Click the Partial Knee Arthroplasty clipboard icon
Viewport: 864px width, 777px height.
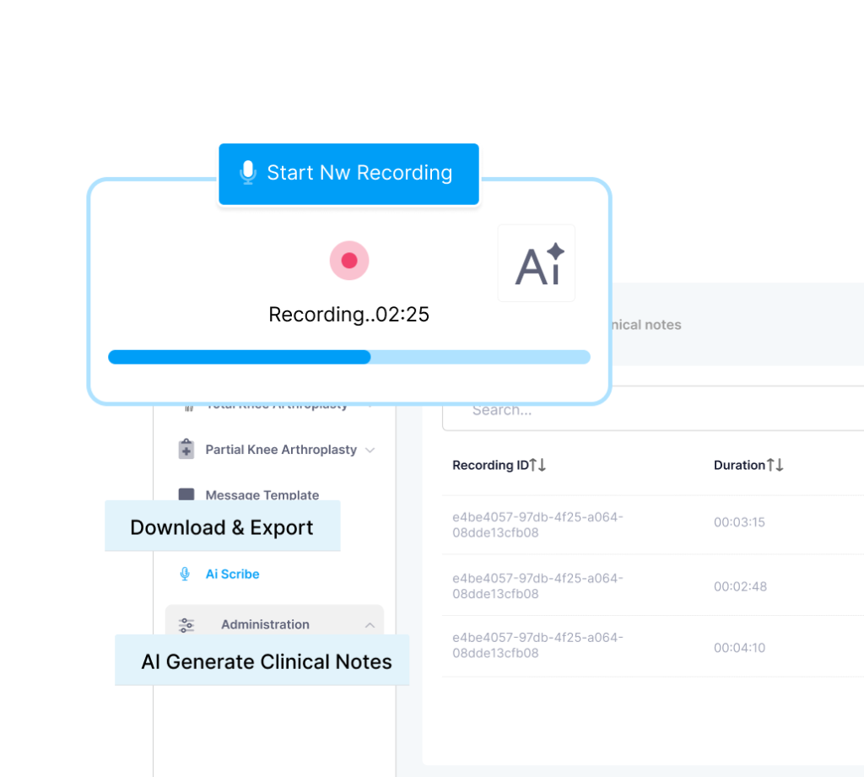click(186, 449)
